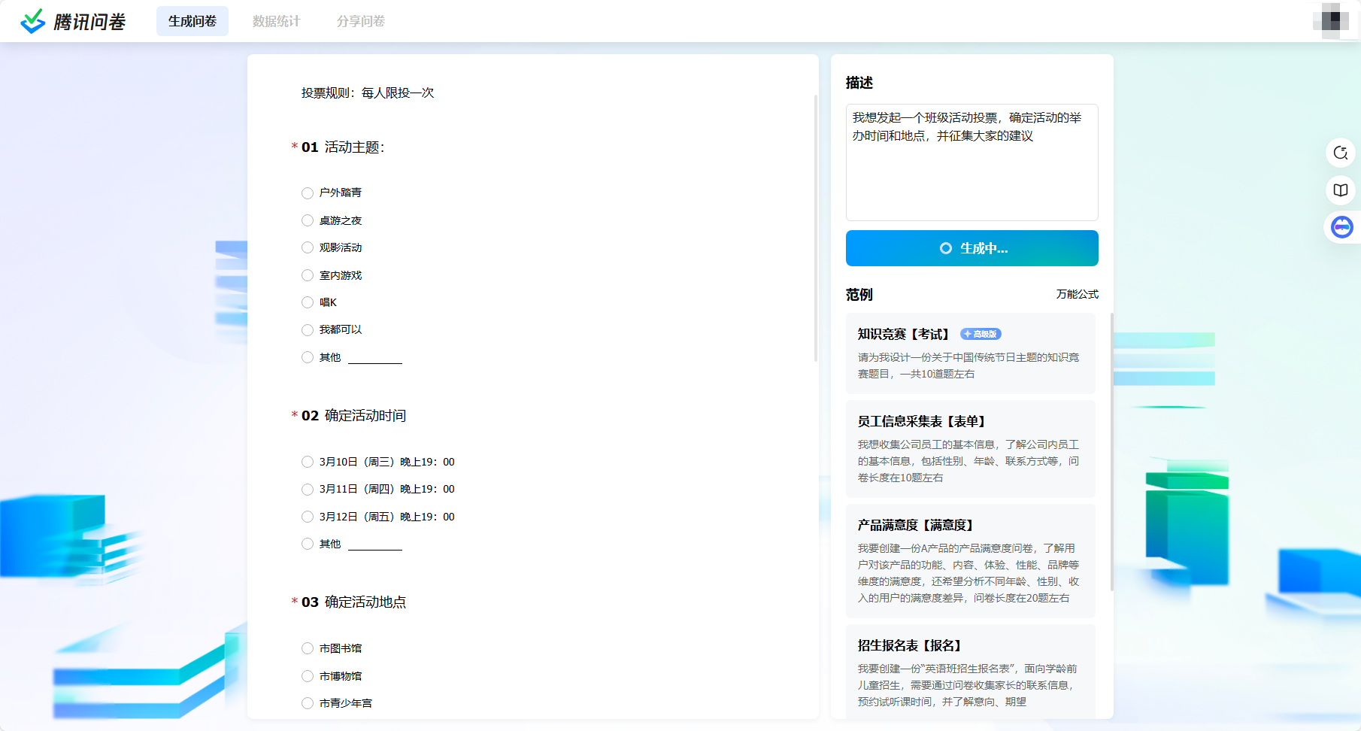Choose the 员工信息采集表【表单】 example
Viewport: 1361px width, 731px height.
pos(970,448)
